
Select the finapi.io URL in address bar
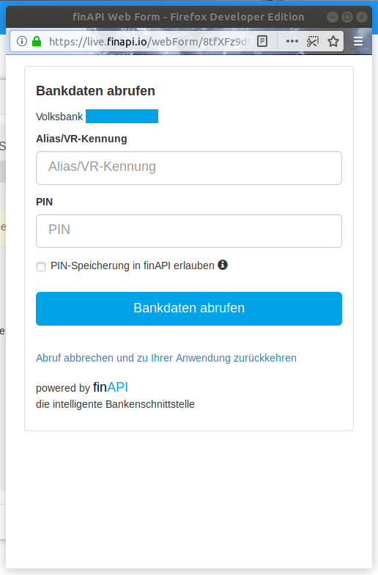coord(149,41)
